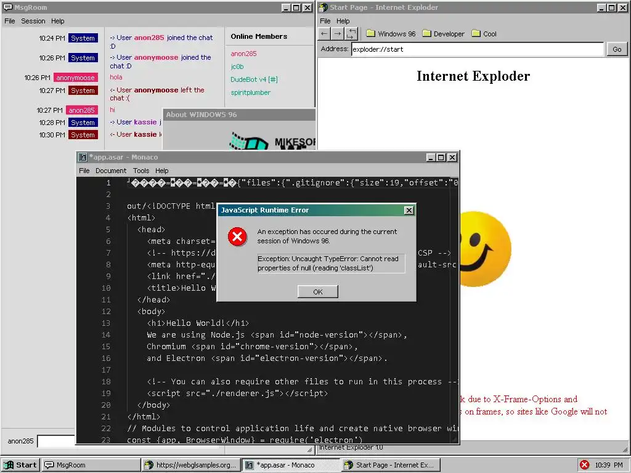Image resolution: width=631 pixels, height=473 pixels.
Task: Open File menu in Monaco
Action: pos(84,171)
